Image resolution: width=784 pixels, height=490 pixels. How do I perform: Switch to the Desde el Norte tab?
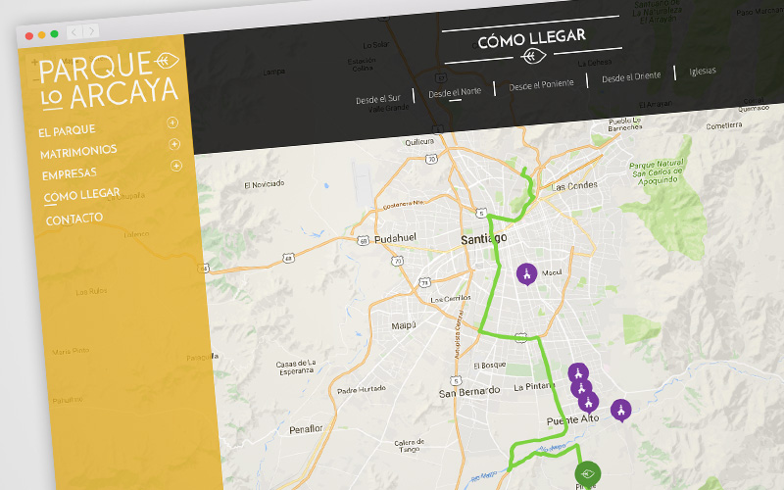pos(455,92)
